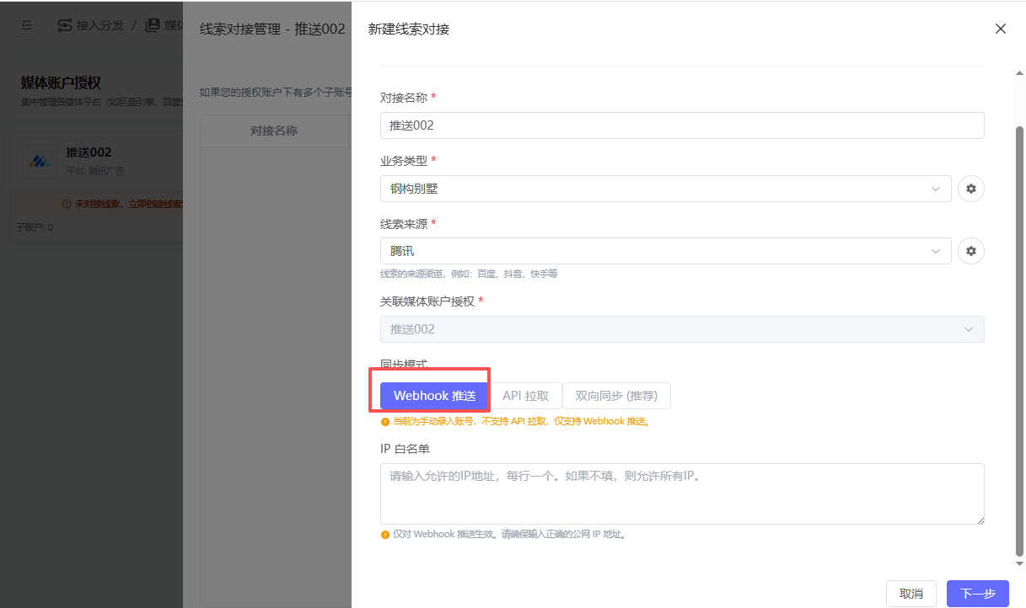Focus the IP 白名单 text area
Image resolution: width=1026 pixels, height=608 pixels.
pos(681,493)
